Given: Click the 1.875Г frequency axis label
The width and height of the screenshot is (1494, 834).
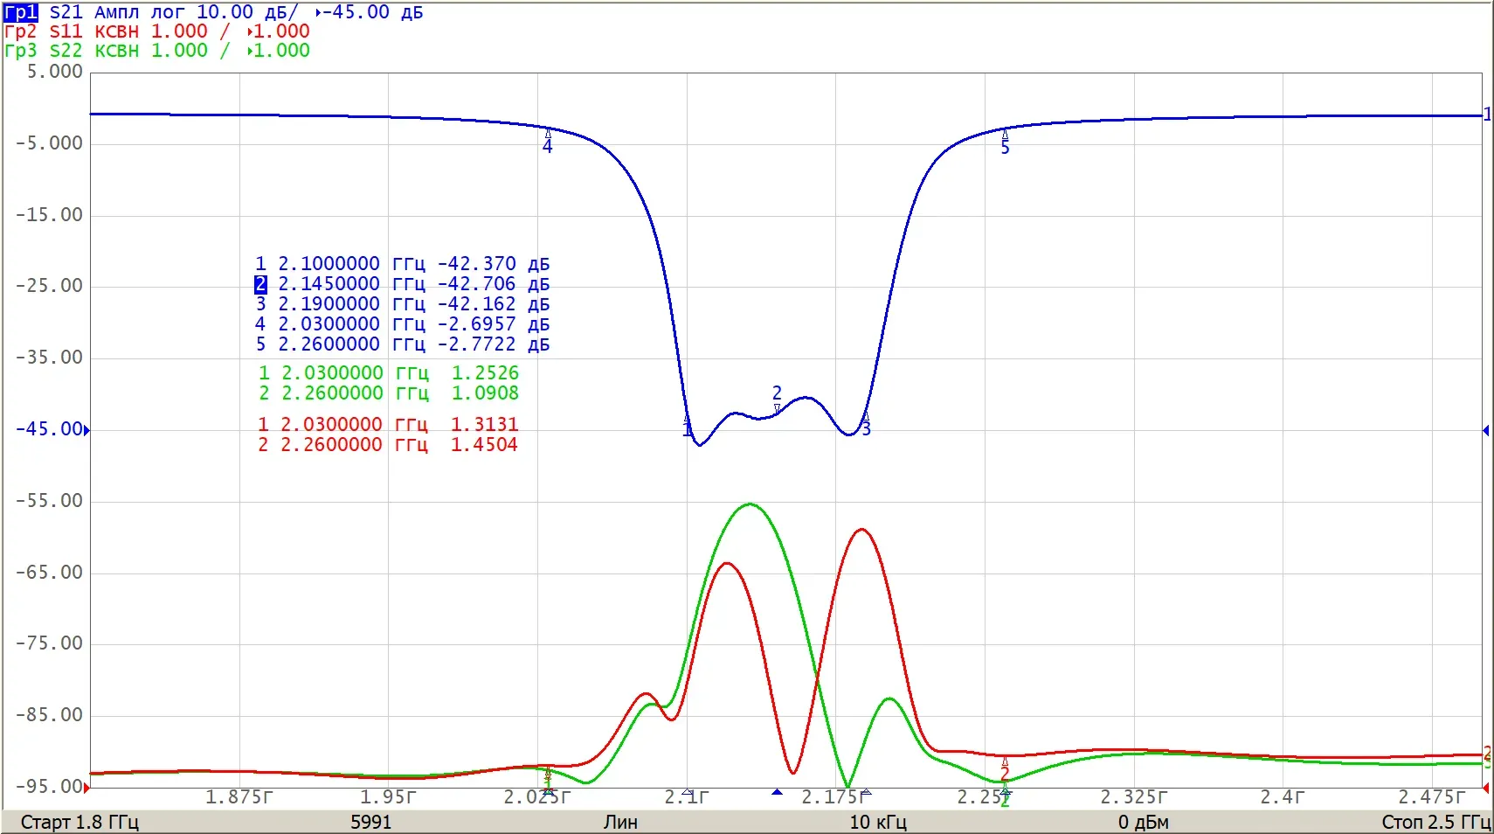Looking at the screenshot, I should tap(239, 797).
